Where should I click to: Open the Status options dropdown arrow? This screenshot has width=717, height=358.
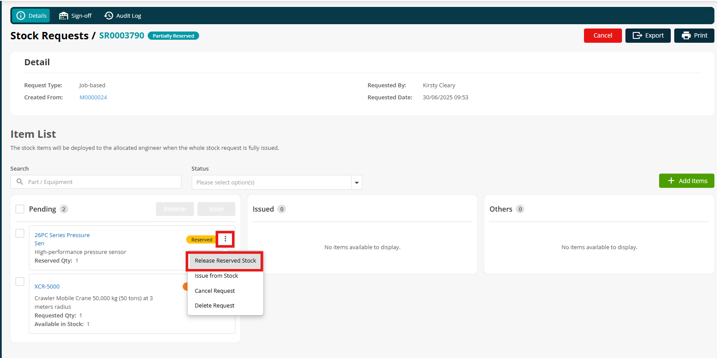357,182
